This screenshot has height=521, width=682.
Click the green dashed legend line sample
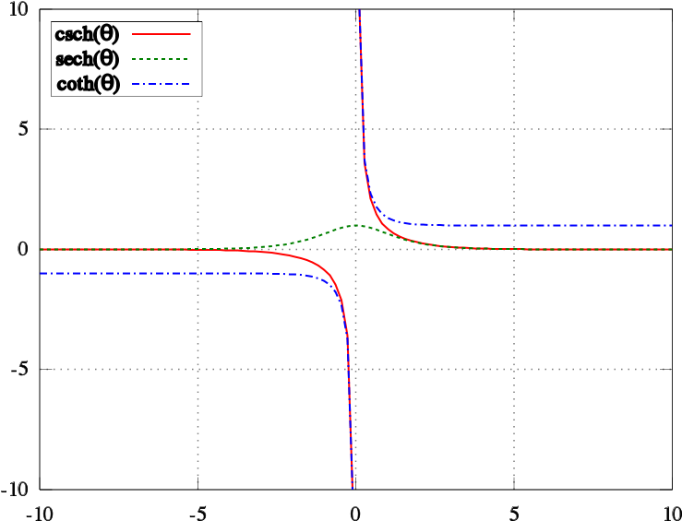click(x=162, y=59)
